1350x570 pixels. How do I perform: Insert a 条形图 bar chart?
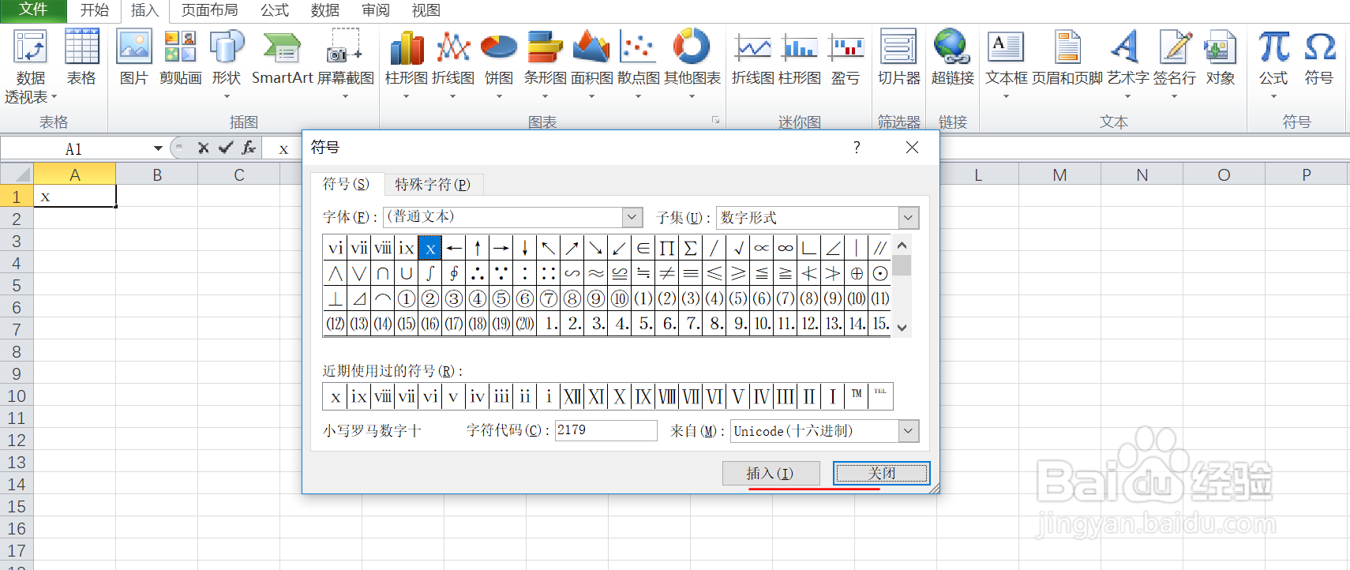(x=545, y=63)
